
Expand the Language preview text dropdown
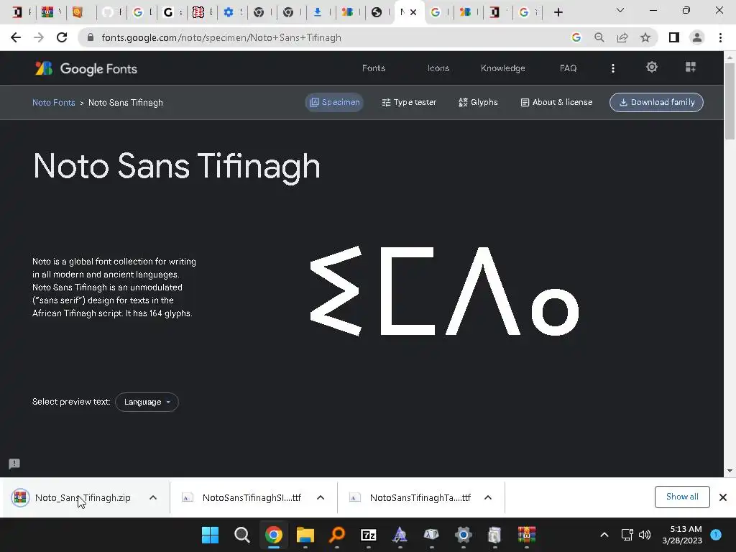(147, 402)
